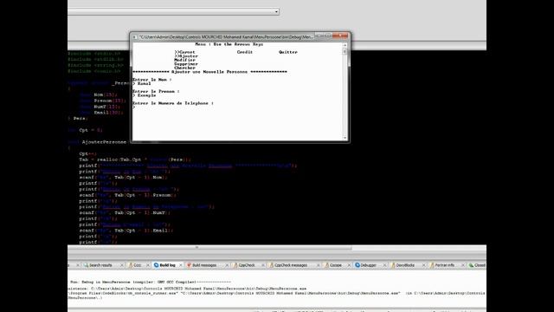This screenshot has width=554, height=312.
Task: Click 'Carnet' in the console menu
Action: 184,52
